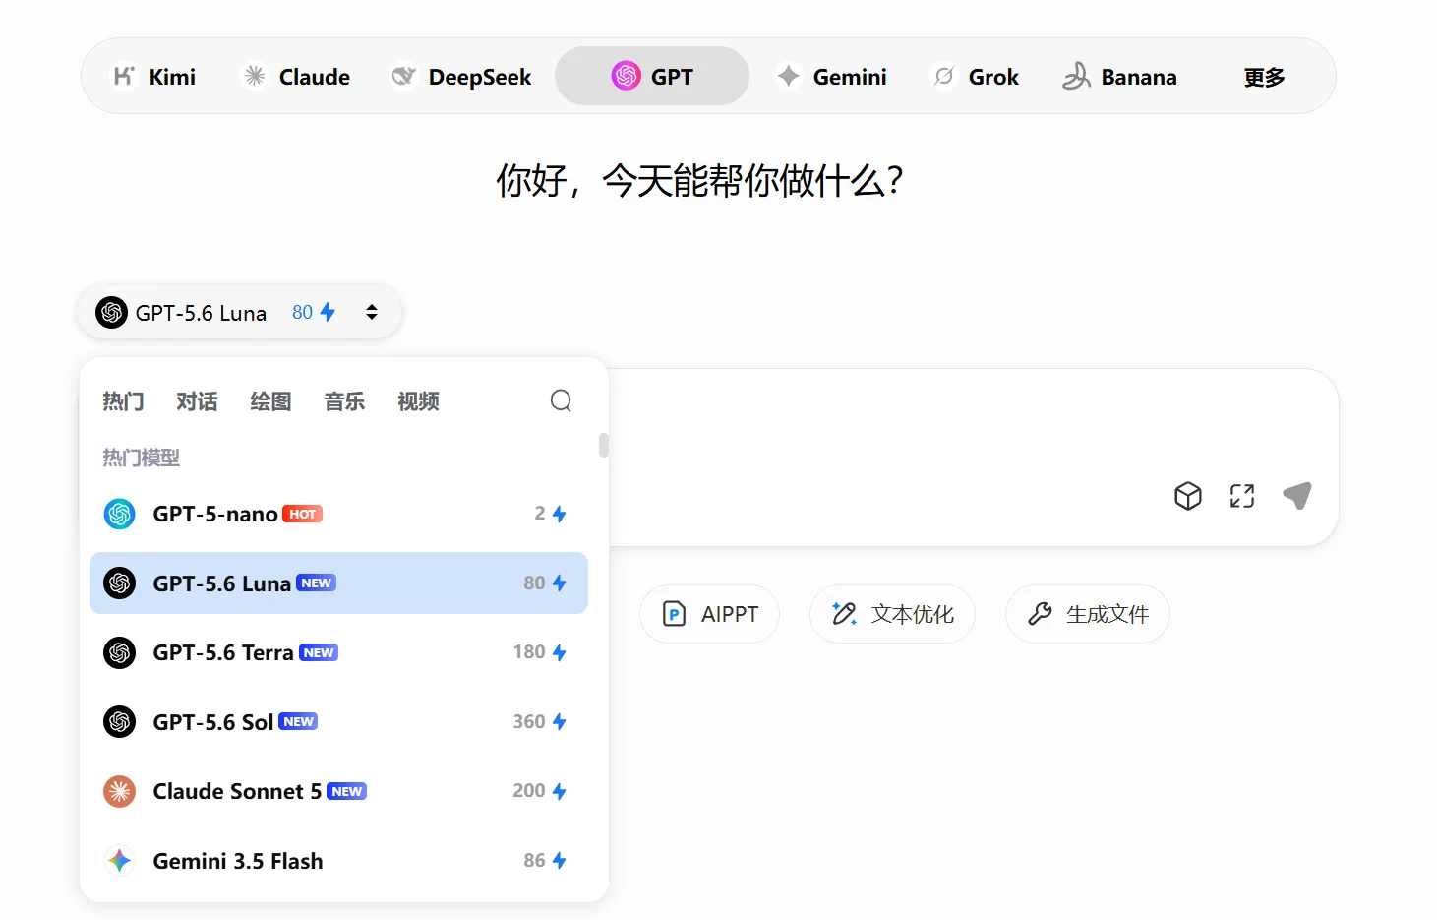Click the Grok logo icon
This screenshot has height=920, width=1437.
coord(944,76)
